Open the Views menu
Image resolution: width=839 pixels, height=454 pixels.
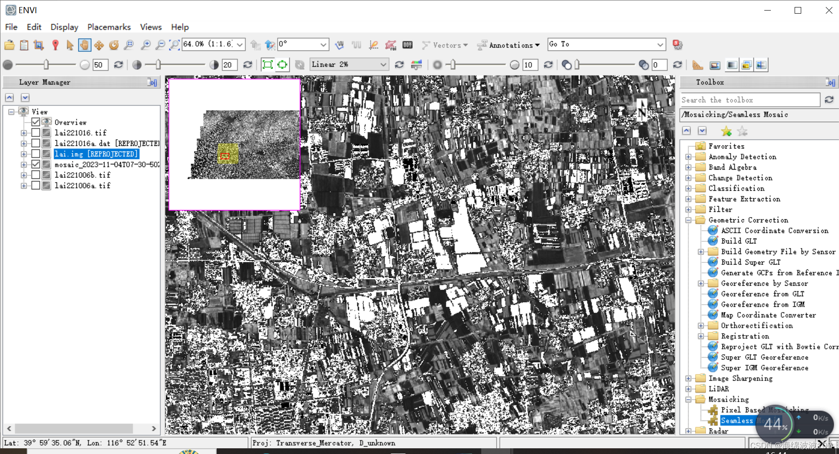(151, 27)
